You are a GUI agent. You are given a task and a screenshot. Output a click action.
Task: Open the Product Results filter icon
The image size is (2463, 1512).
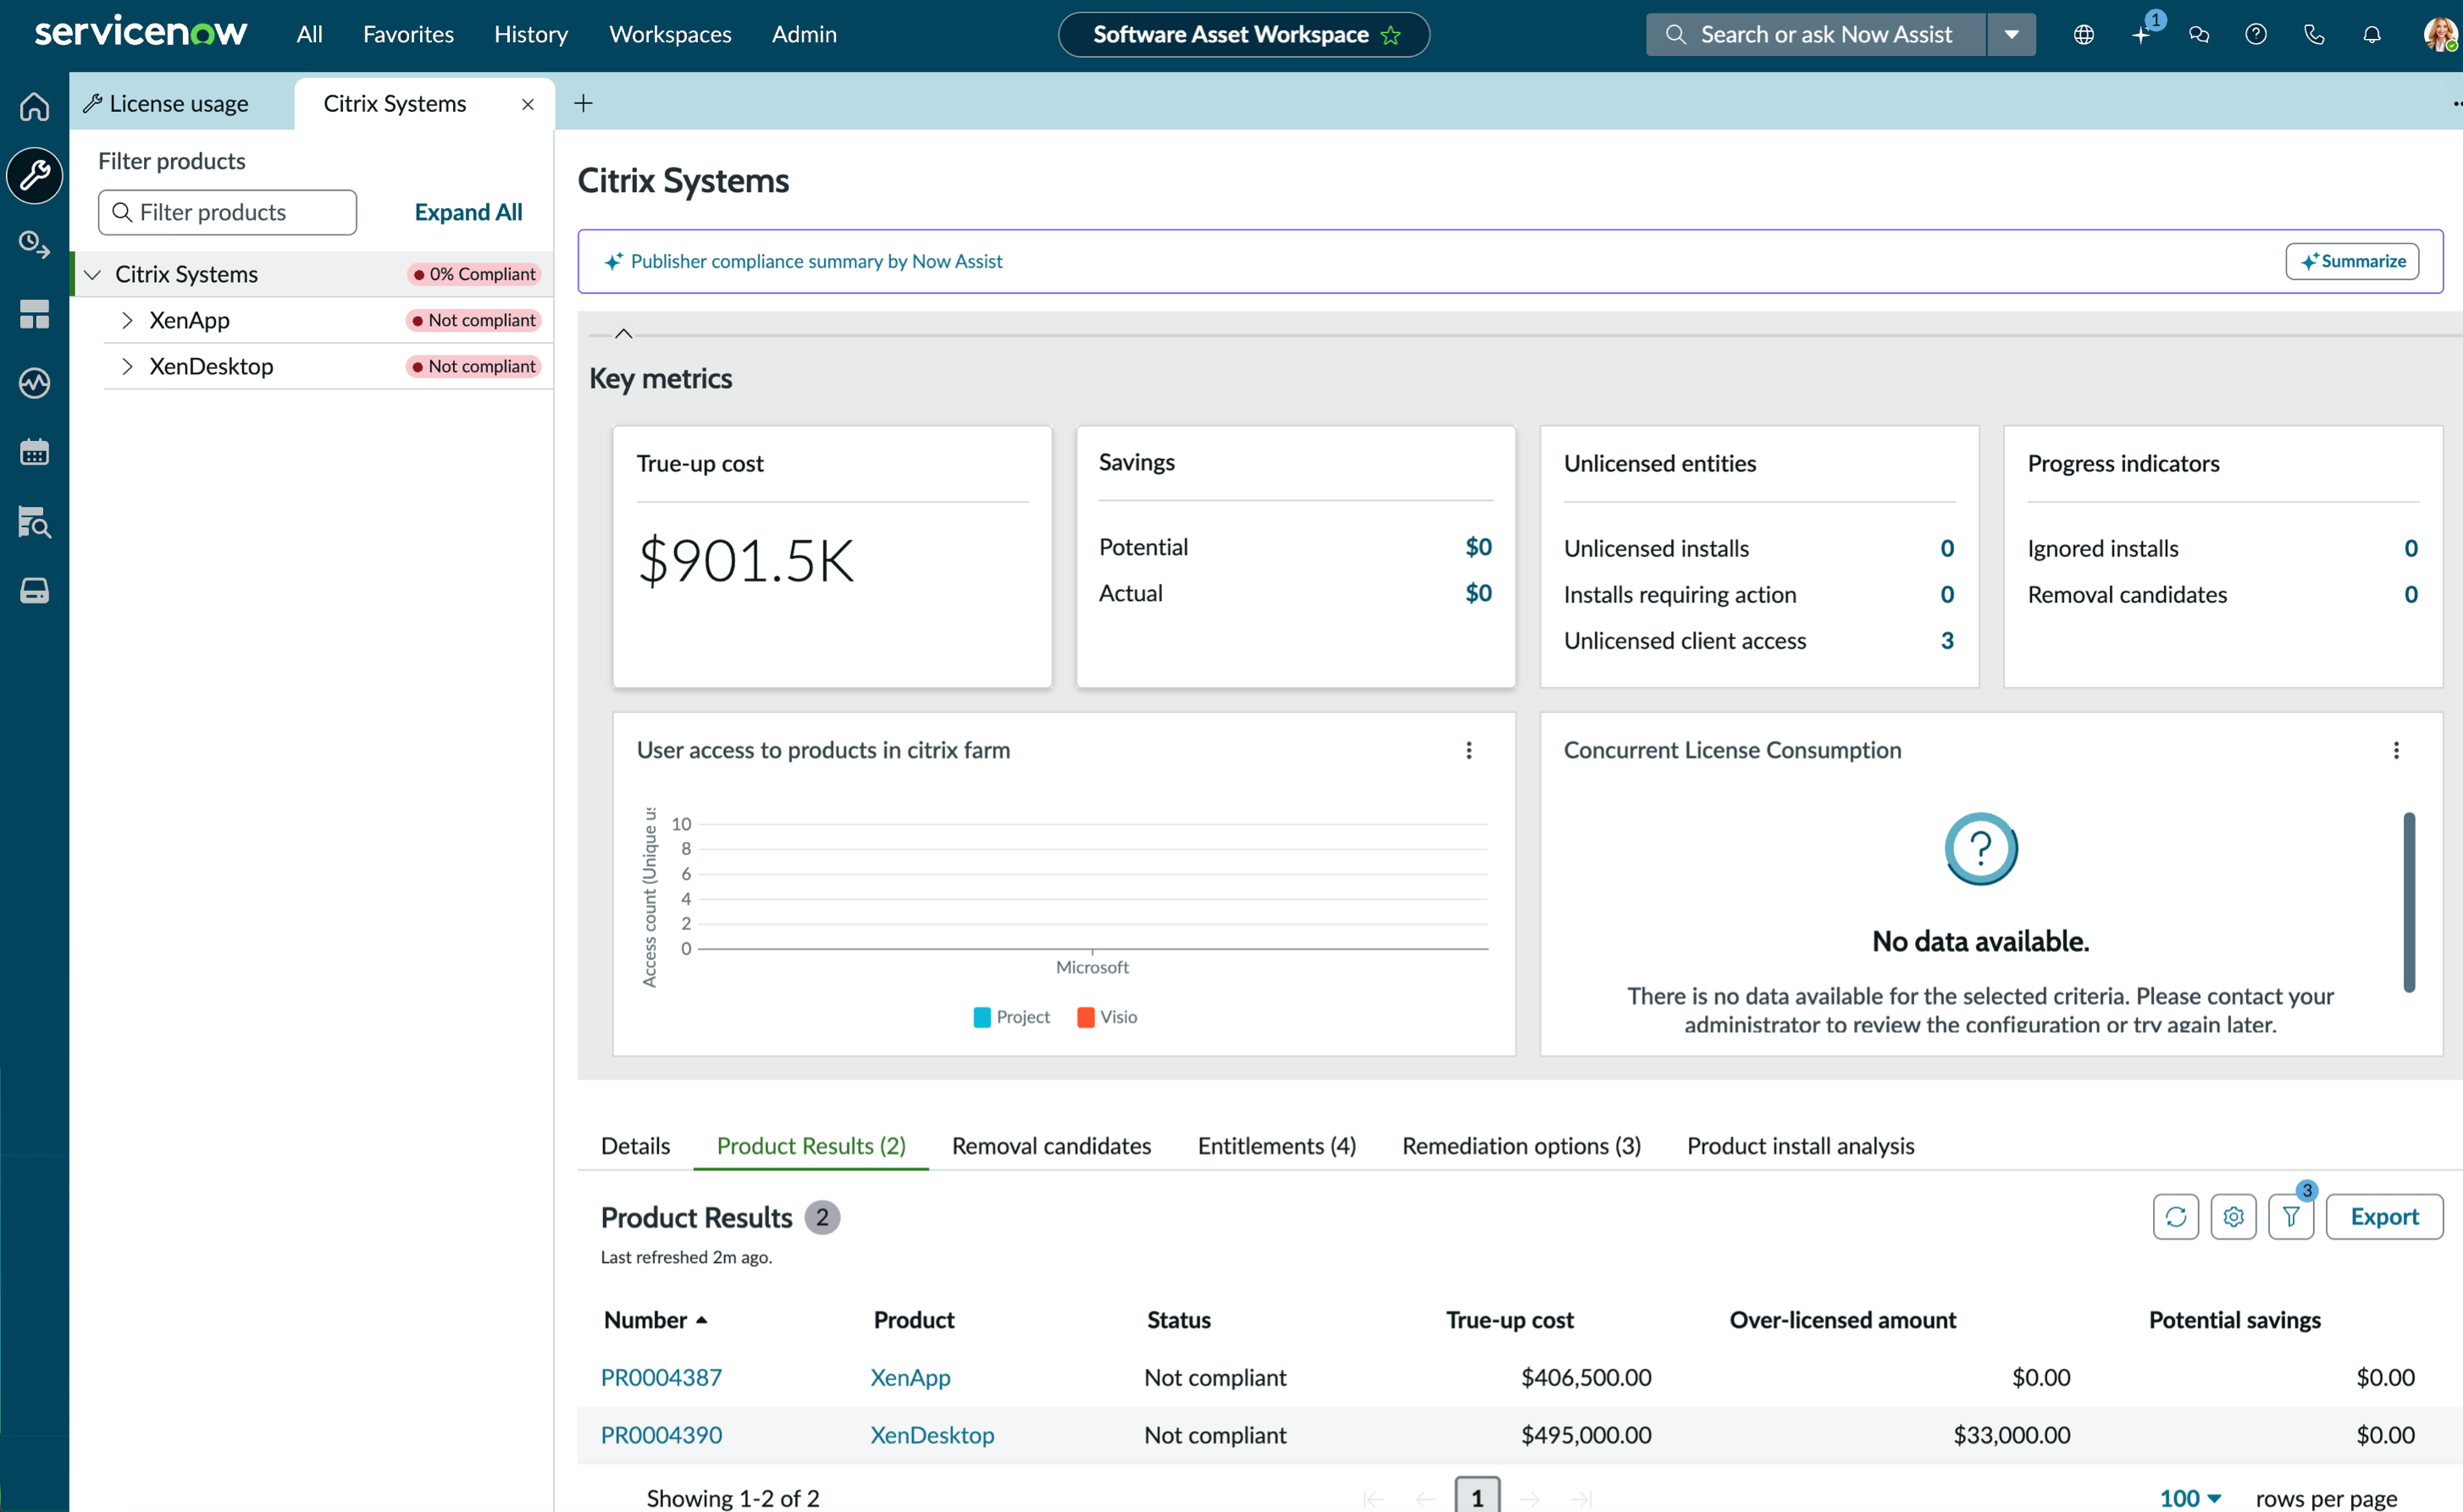click(x=2291, y=1217)
